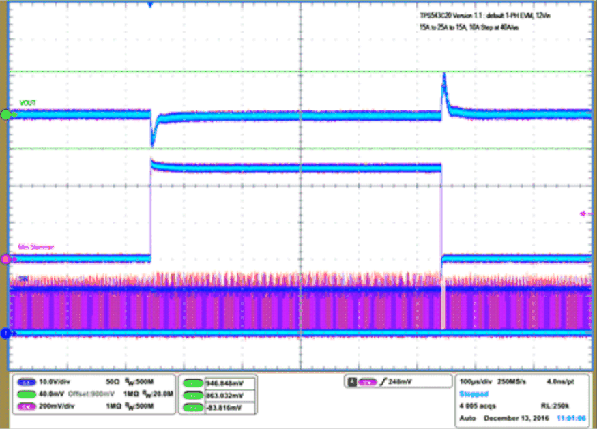Image resolution: width=597 pixels, height=429 pixels.
Task: Click the trigger position marker above the grid
Action: pos(151,3)
